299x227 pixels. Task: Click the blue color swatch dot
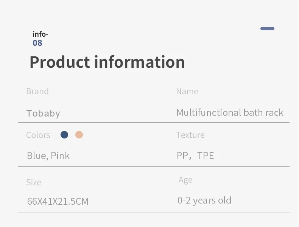pos(64,135)
